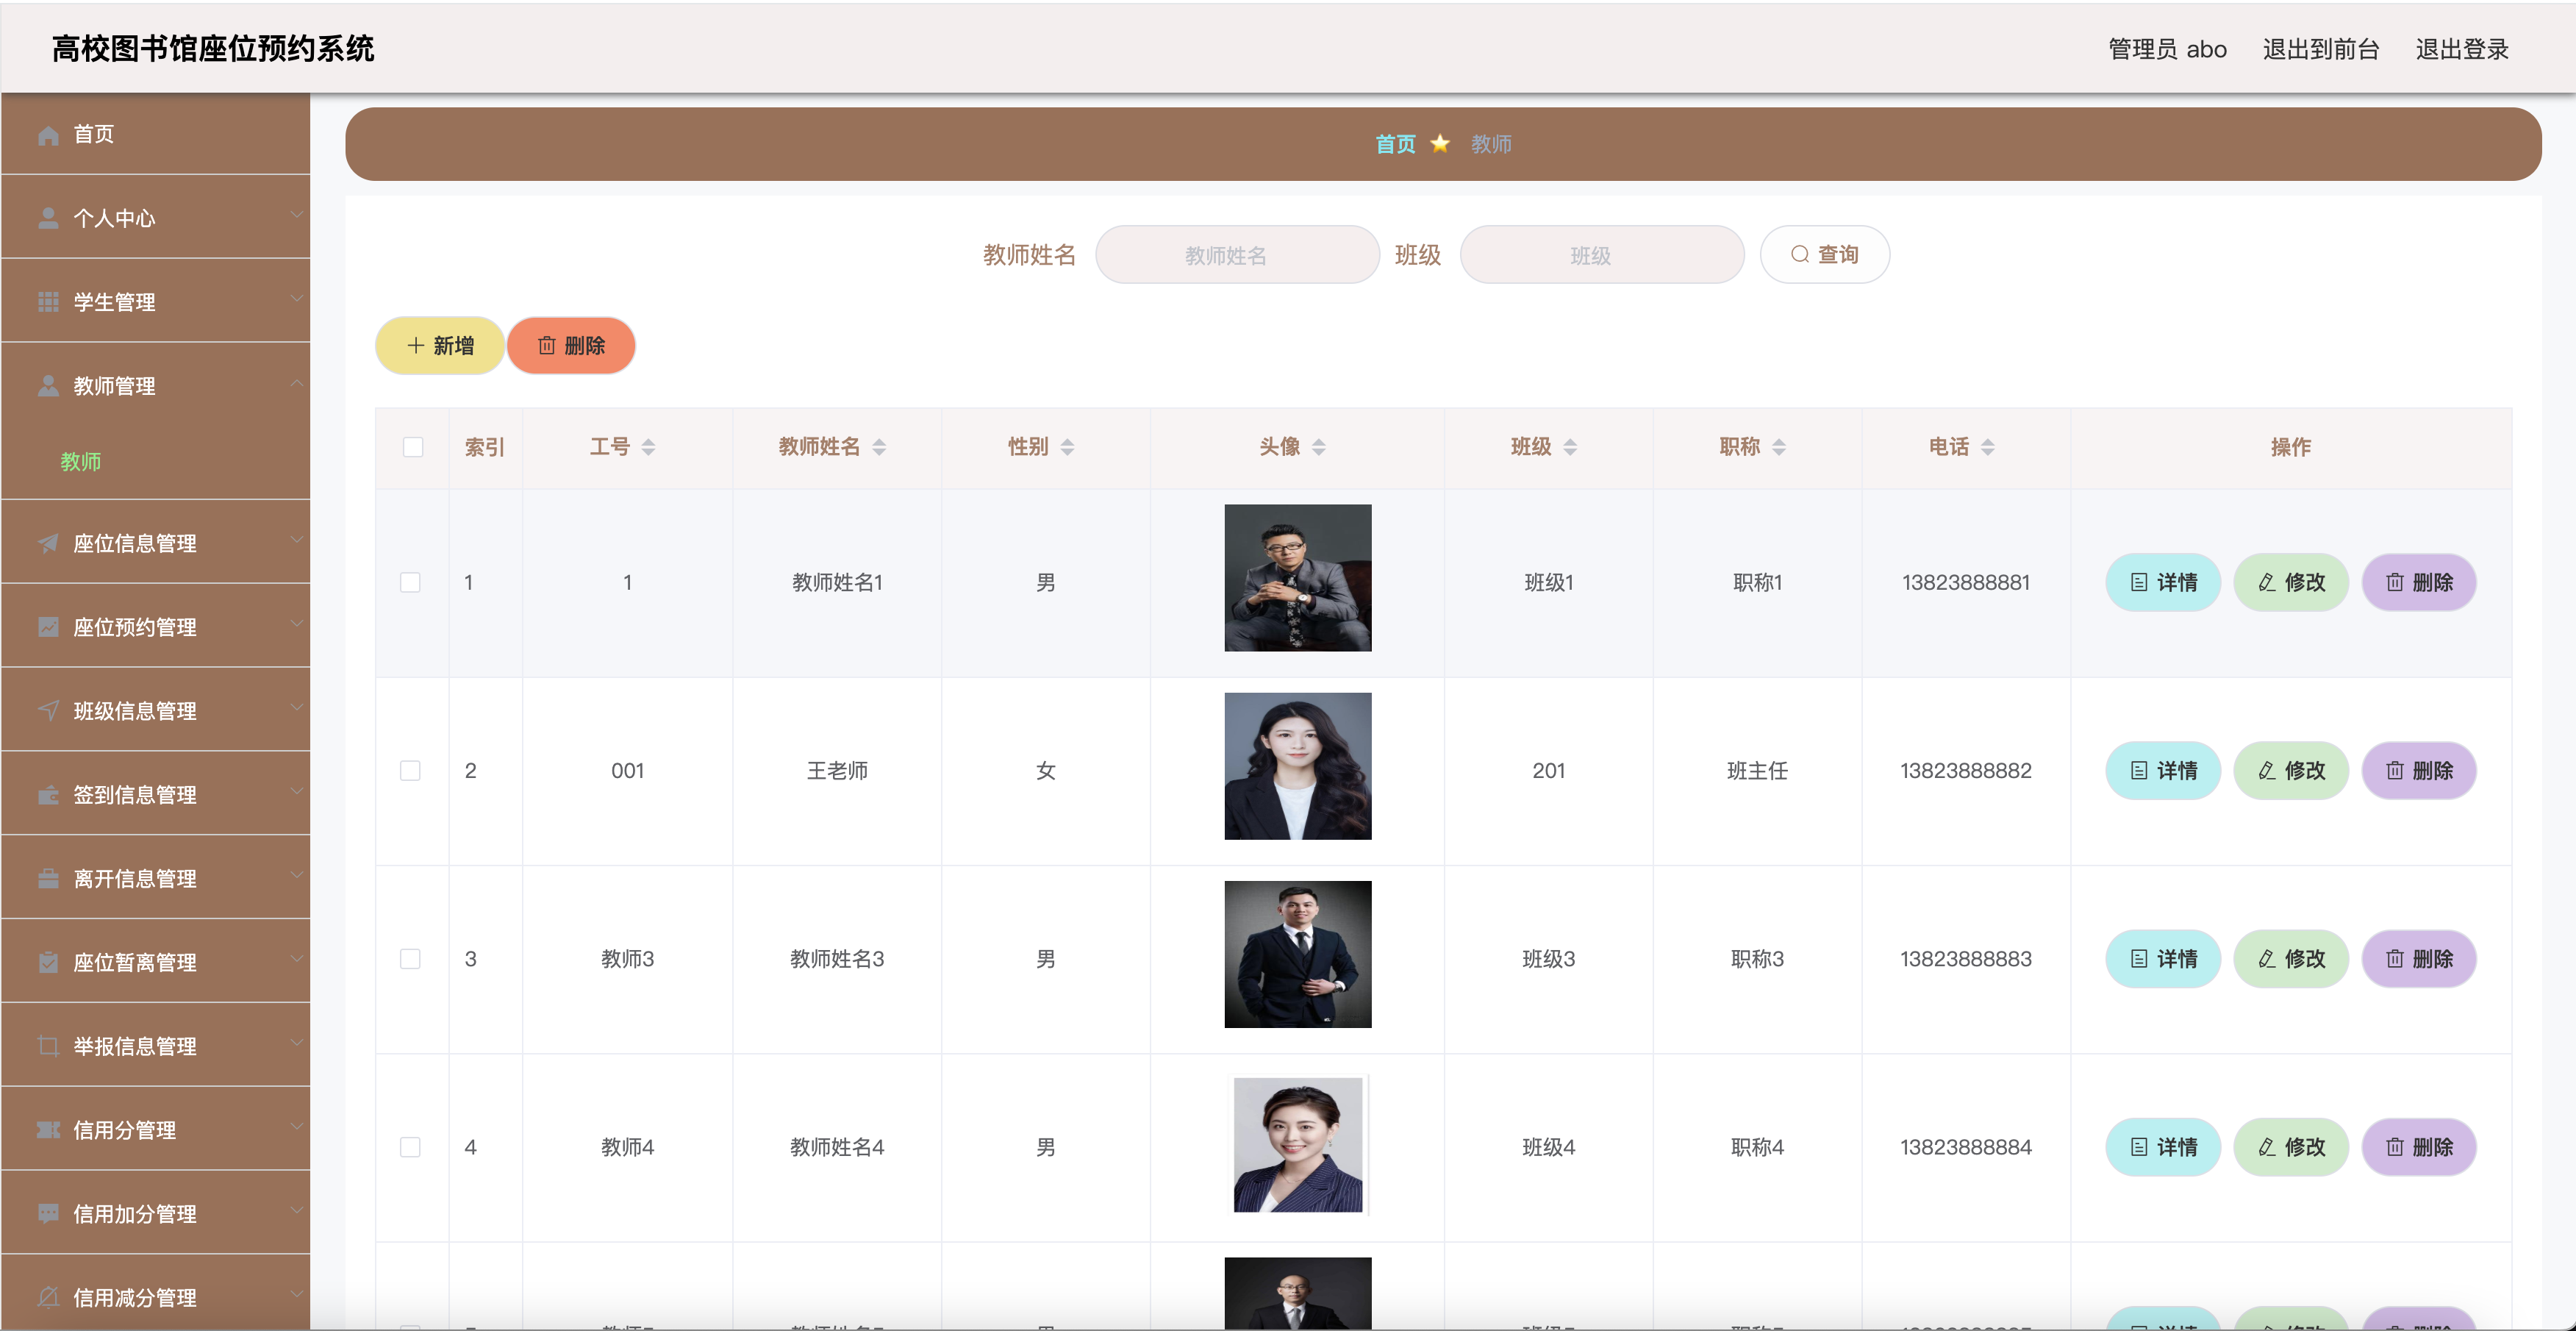Click the home icon beside 首页 in sidebar

click(48, 134)
